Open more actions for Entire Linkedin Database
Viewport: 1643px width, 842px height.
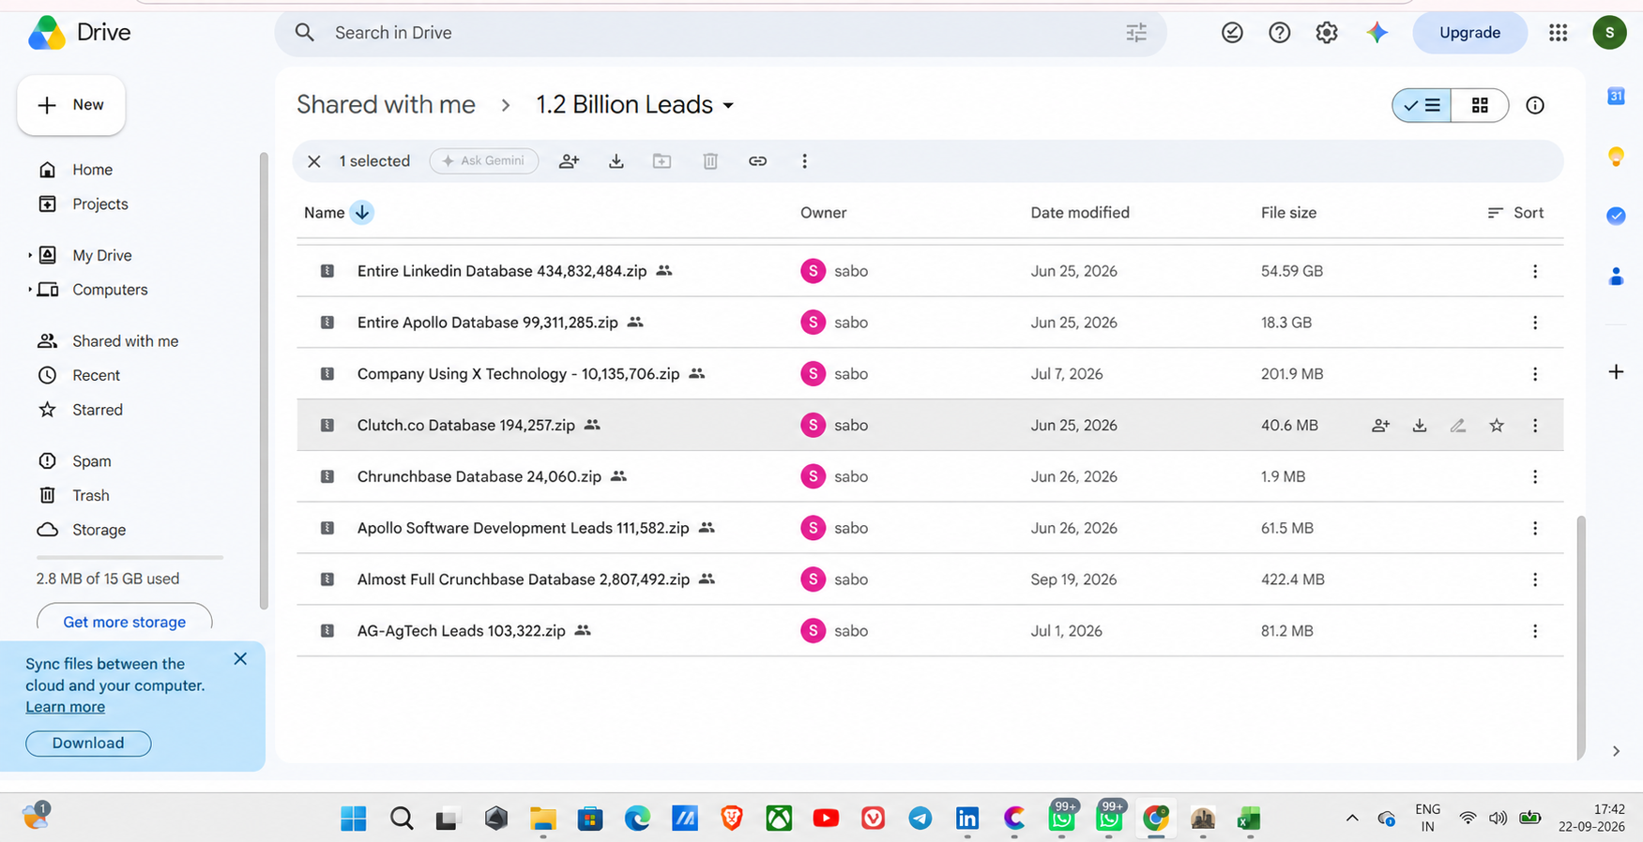point(1535,271)
